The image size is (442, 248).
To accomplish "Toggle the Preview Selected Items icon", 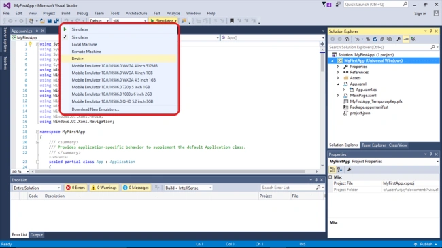I will tap(406, 39).
